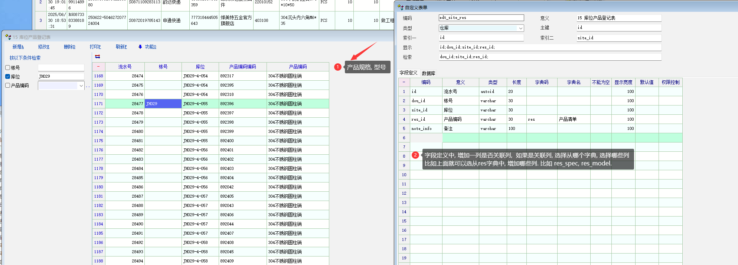Click the 库位 input field containing JH029

61,77
